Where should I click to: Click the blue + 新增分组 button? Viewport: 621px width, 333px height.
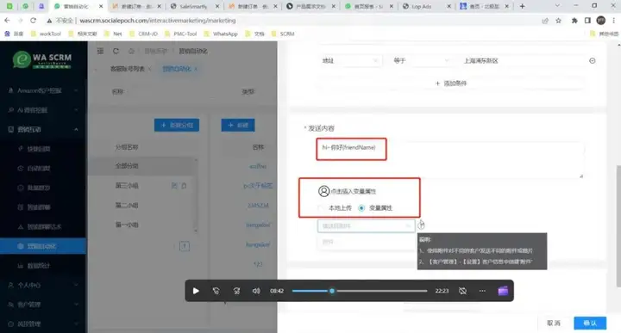[177, 125]
